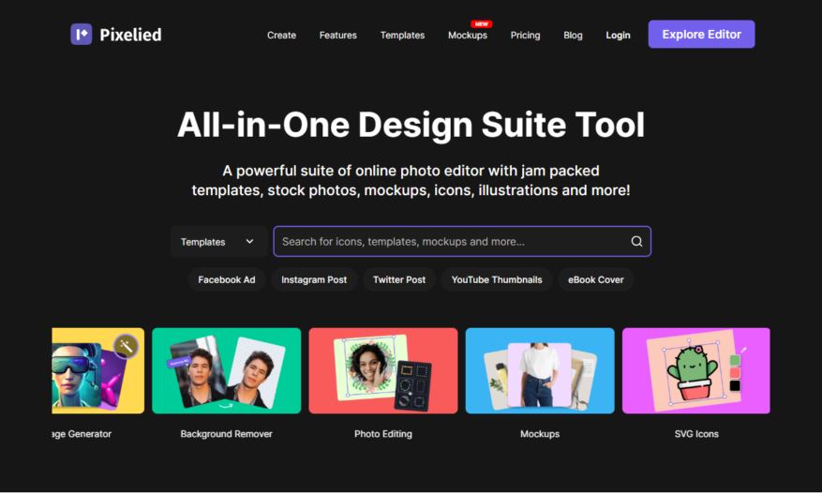This screenshot has width=822, height=495.
Task: Click the Pixelied brand name
Action: tap(130, 35)
